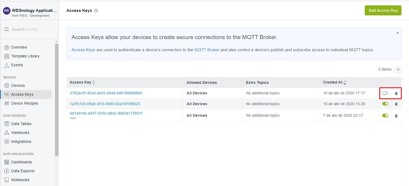
Task: Open the WEGnology application switcher name
Action: click(35, 11)
